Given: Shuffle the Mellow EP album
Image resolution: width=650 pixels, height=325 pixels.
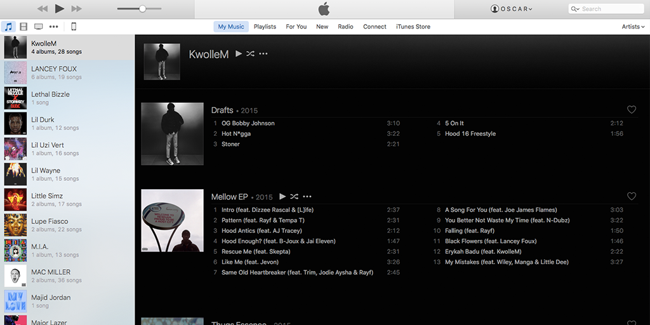Looking at the screenshot, I should click(x=294, y=197).
